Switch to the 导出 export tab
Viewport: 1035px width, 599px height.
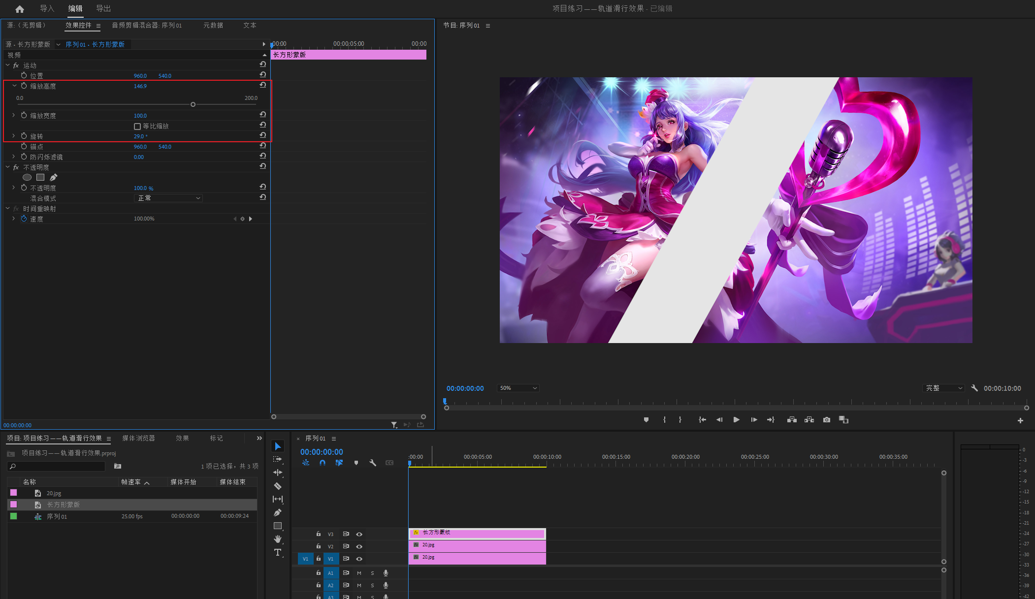click(103, 8)
